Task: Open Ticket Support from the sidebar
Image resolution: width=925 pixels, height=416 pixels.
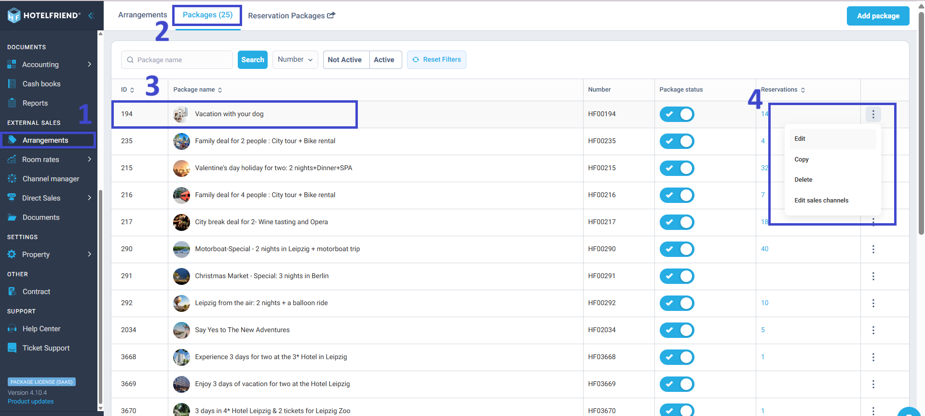Action: click(46, 348)
